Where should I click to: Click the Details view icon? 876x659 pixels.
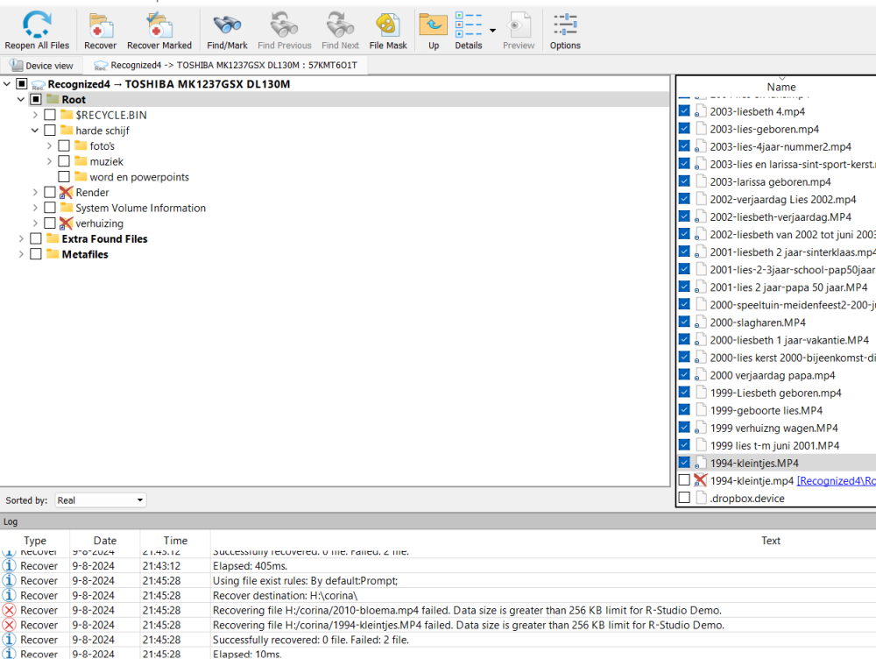pos(469,25)
